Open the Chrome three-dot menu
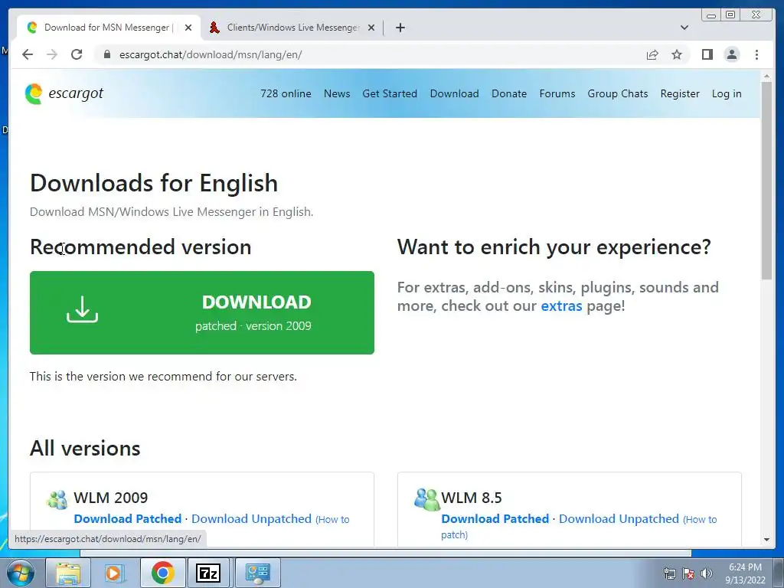784x588 pixels. [756, 54]
